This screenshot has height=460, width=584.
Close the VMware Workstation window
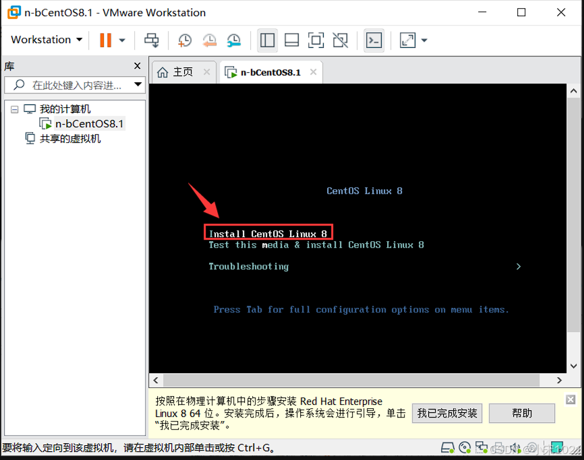click(561, 12)
